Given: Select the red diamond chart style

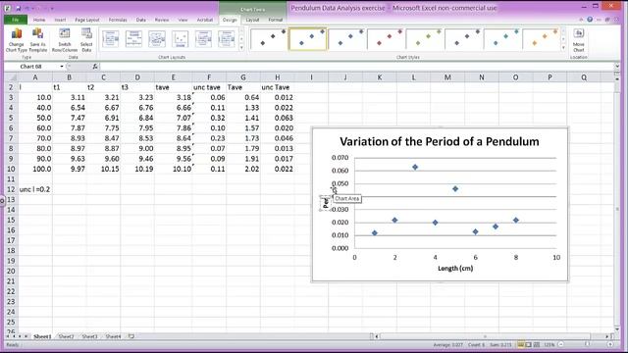Looking at the screenshot, I should point(386,39).
